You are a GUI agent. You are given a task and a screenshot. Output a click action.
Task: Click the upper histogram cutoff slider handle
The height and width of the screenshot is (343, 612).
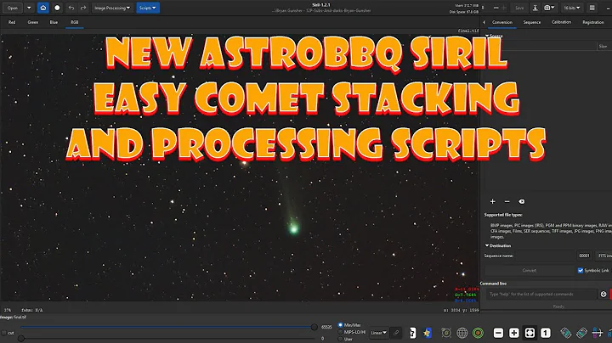(x=314, y=328)
